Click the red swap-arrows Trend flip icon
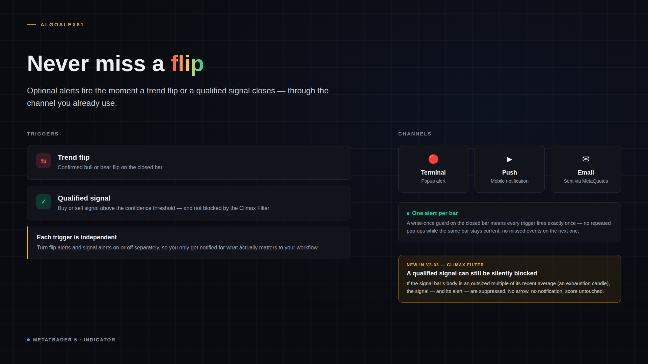The image size is (648, 364). click(44, 161)
